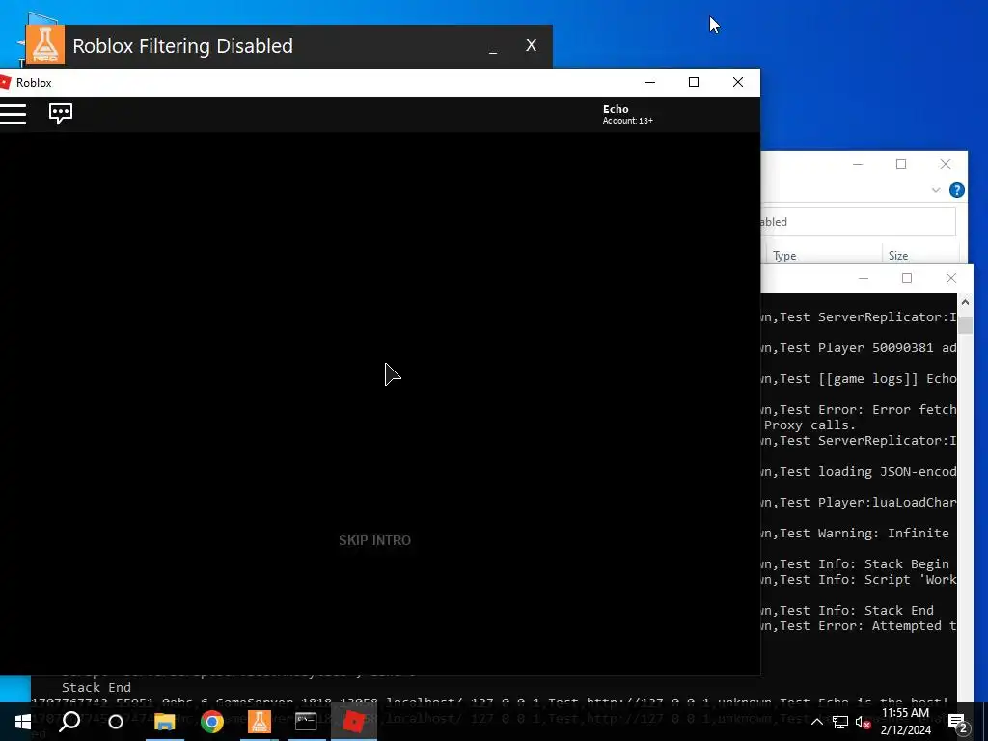
Task: Open the File Explorer help icon
Action: tap(956, 190)
